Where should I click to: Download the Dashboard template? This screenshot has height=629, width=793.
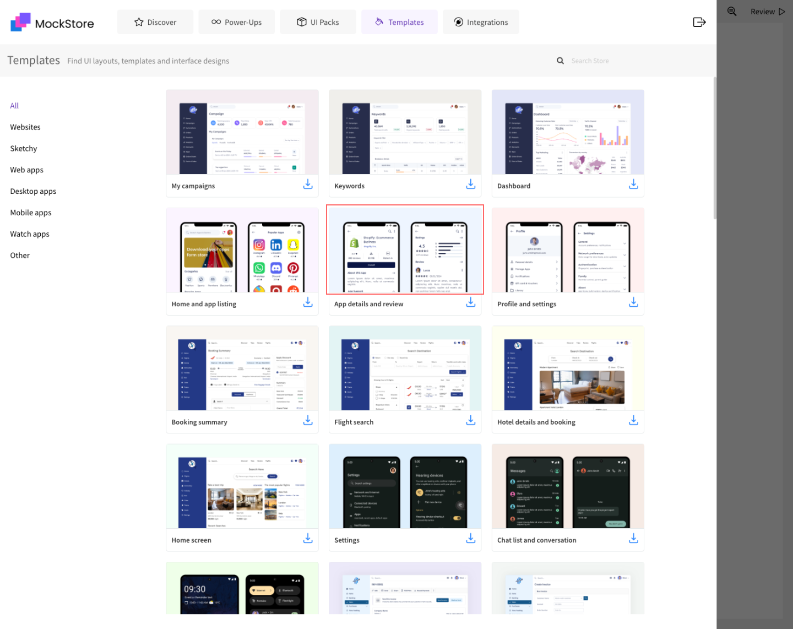click(x=633, y=185)
